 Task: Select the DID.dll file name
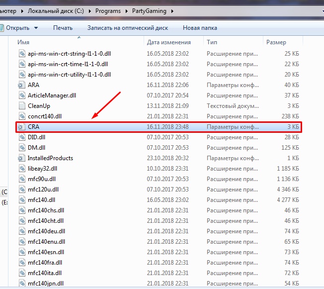pyautogui.click(x=36, y=137)
